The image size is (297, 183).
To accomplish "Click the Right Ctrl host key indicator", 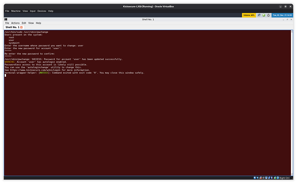I will [x=285, y=178].
